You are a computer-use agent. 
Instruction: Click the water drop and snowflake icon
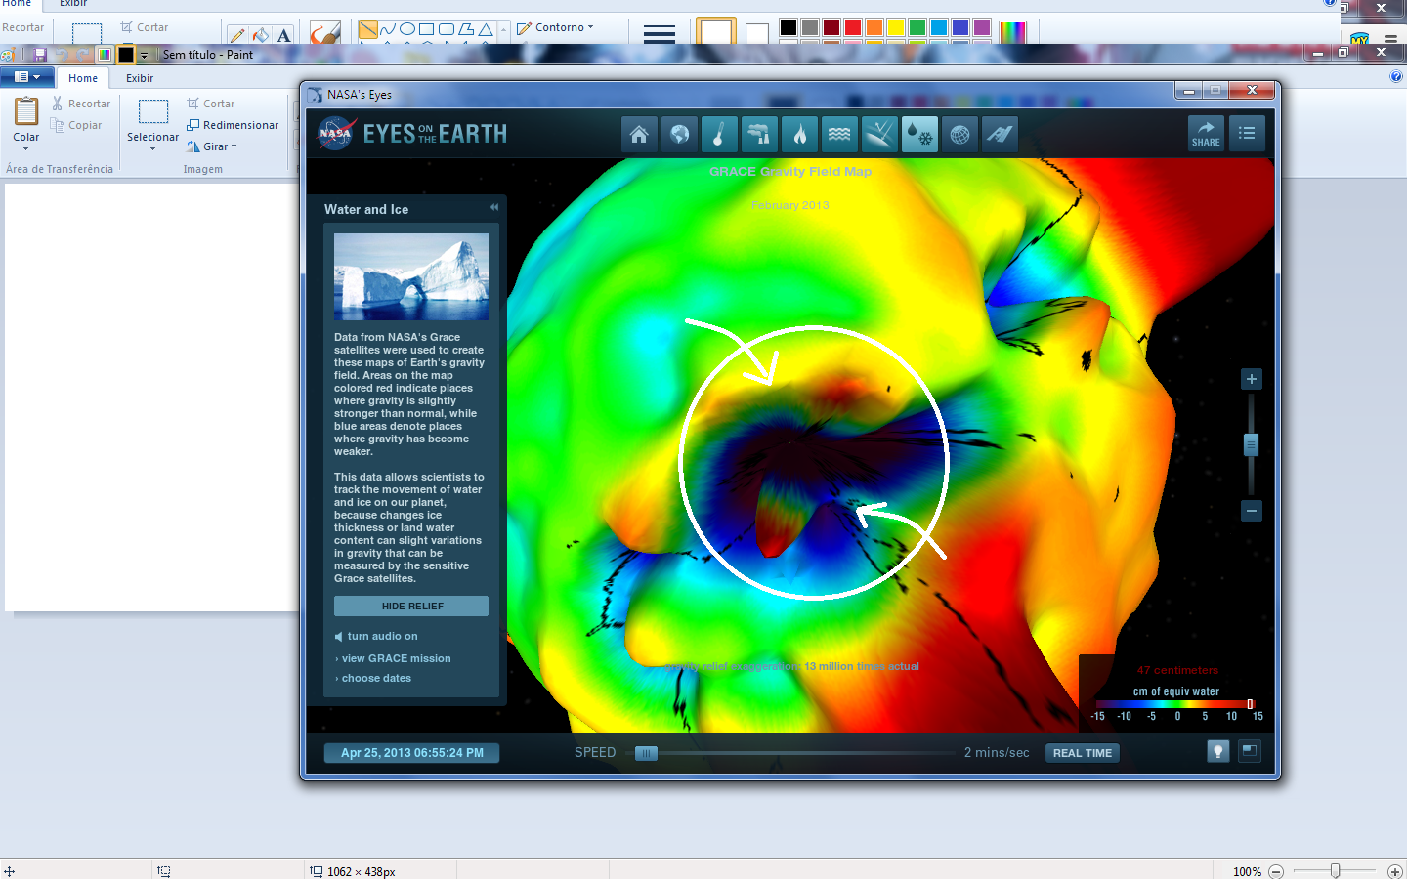pyautogui.click(x=919, y=134)
